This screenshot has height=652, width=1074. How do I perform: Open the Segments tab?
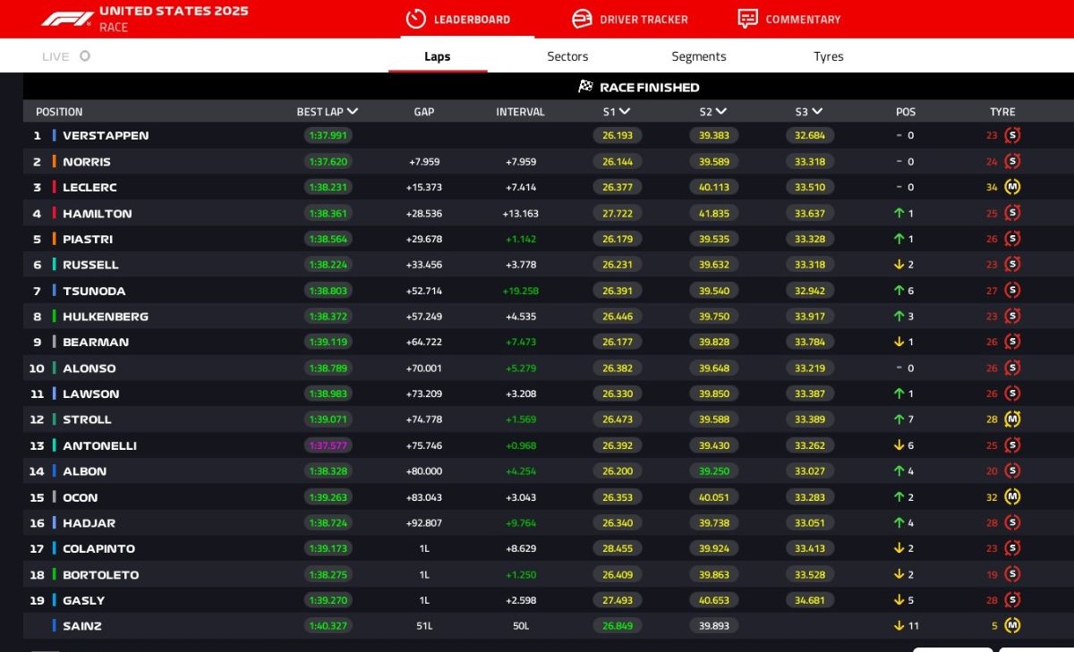[698, 56]
